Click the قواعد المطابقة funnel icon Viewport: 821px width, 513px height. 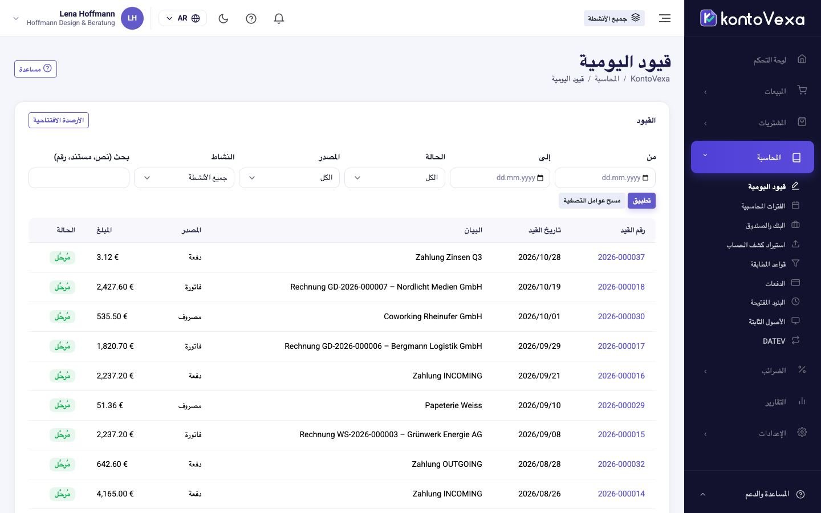click(x=795, y=263)
